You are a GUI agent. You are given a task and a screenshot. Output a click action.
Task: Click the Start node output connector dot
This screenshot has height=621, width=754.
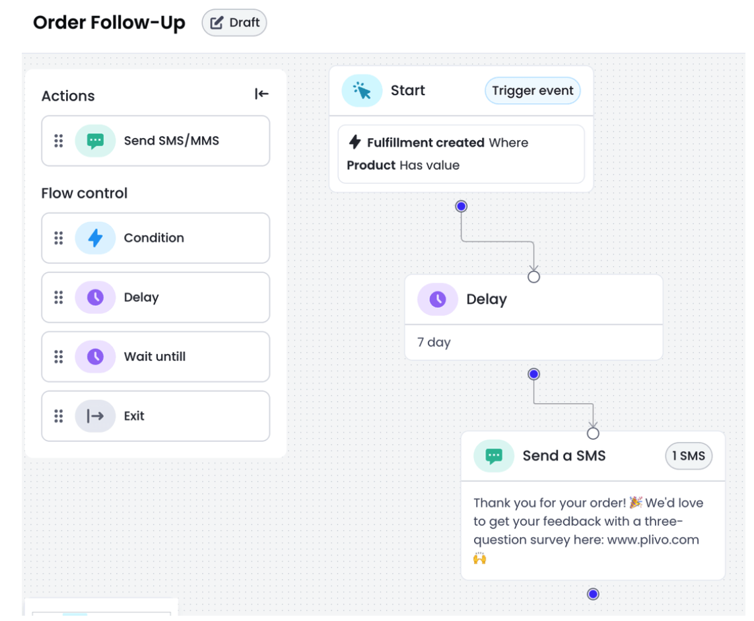click(462, 206)
